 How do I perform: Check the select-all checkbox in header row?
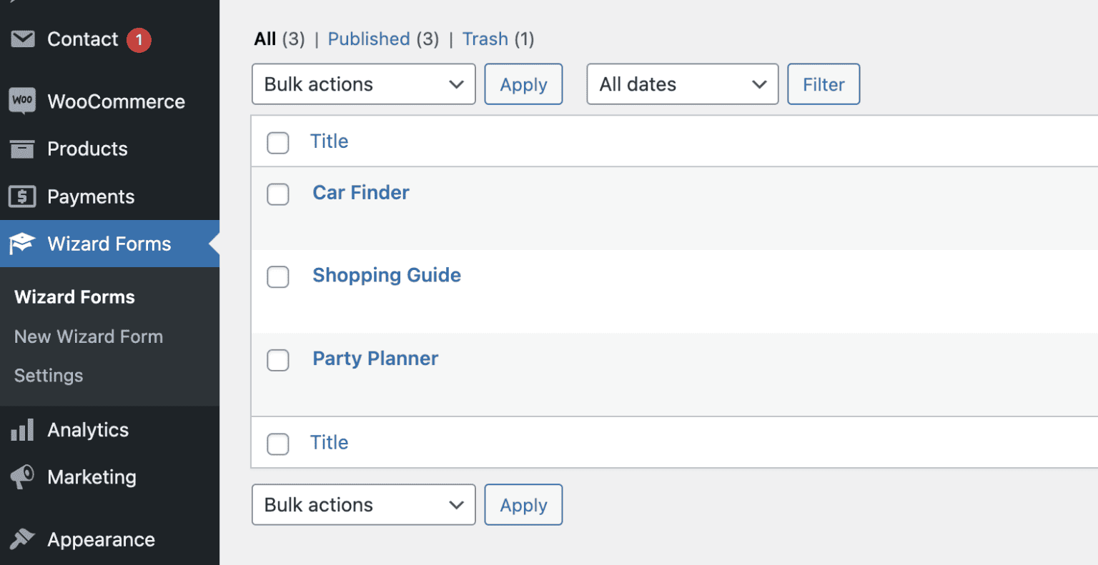click(x=277, y=143)
